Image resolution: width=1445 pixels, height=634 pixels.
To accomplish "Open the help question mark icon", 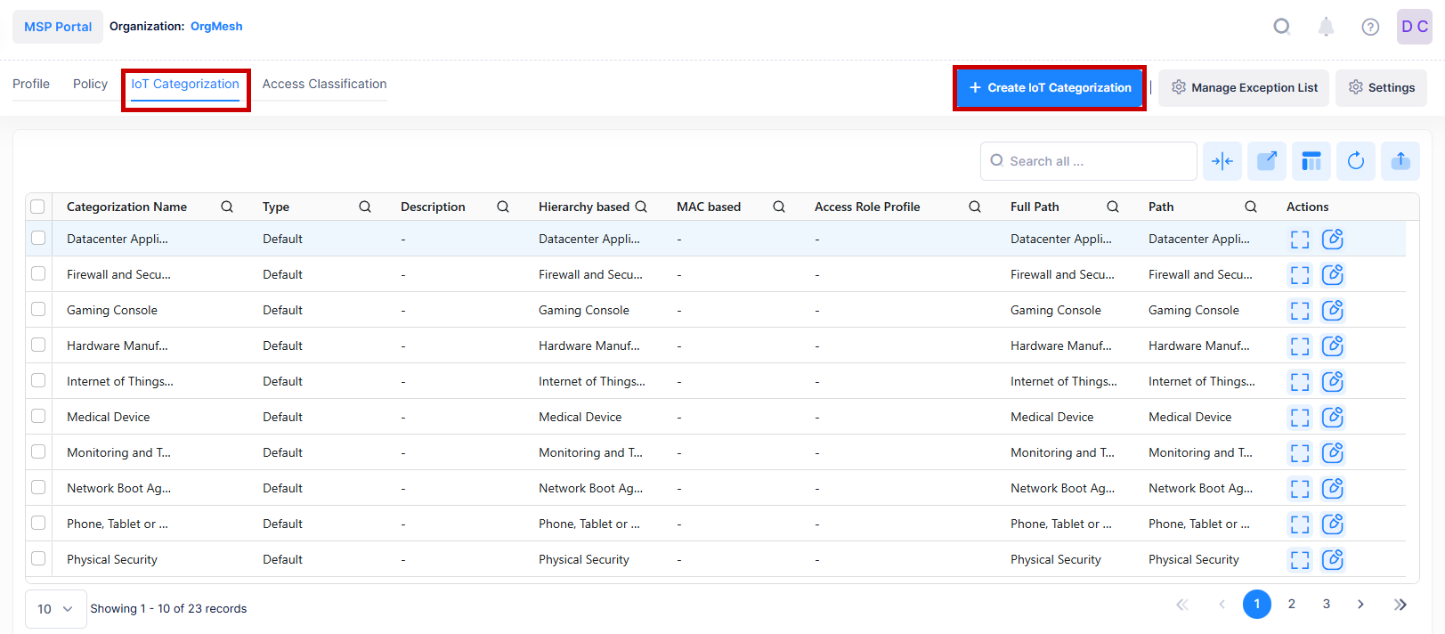I will click(x=1370, y=27).
